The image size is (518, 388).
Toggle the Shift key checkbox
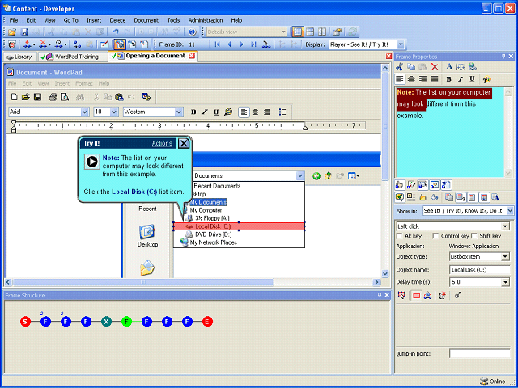click(x=474, y=236)
